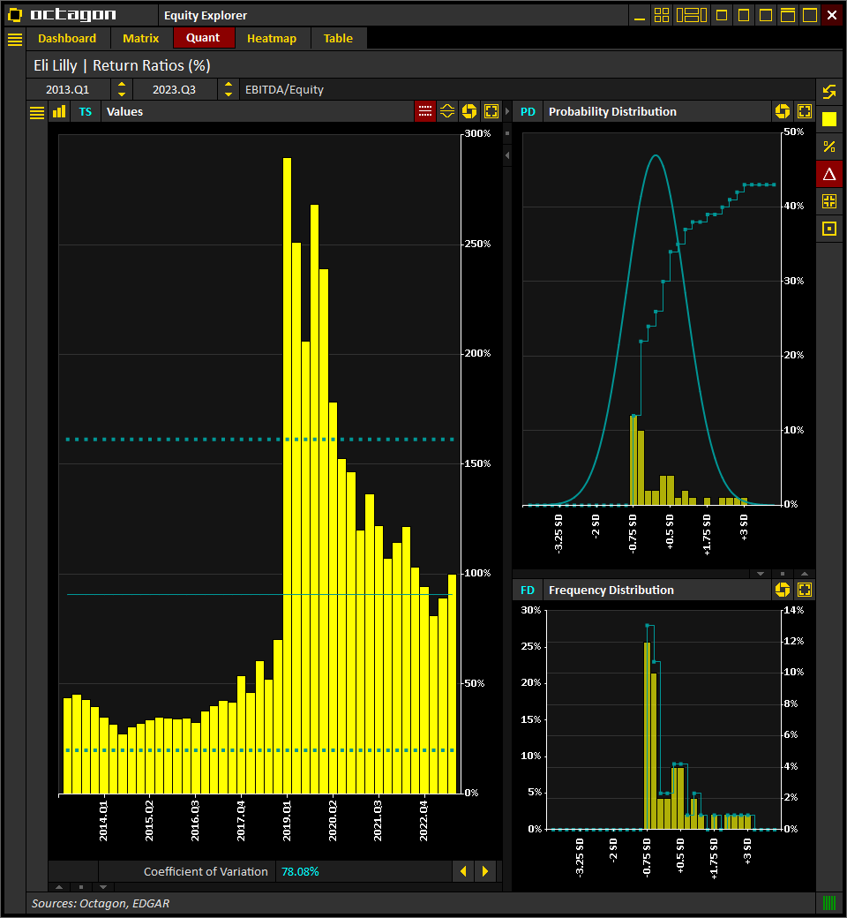Screen dimensions: 847x918
Task: Decrement the 2013.Q1 start period
Action: 122,94
